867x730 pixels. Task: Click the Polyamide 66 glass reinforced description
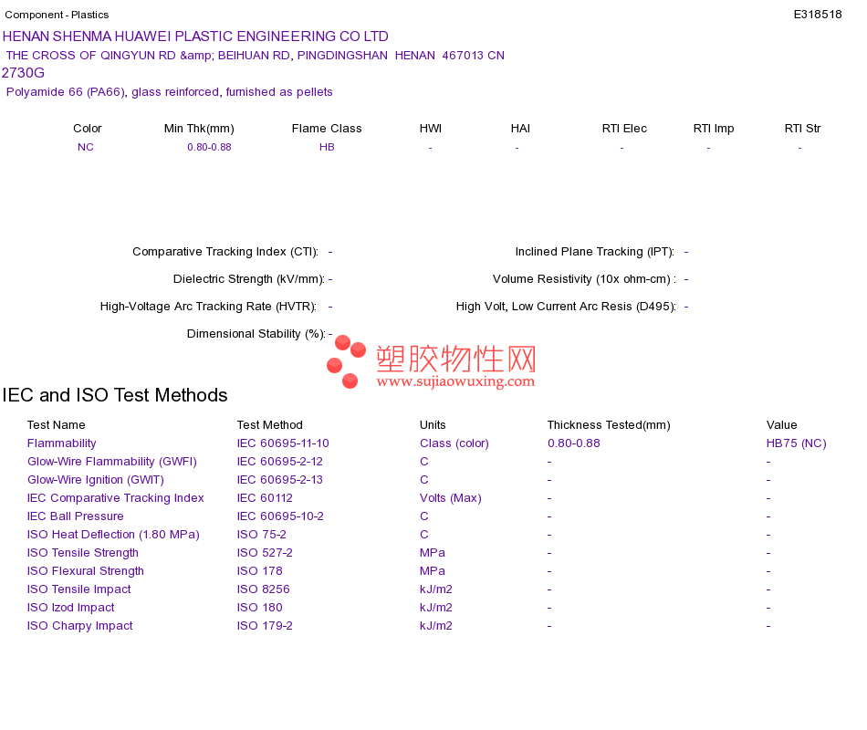pyautogui.click(x=169, y=92)
